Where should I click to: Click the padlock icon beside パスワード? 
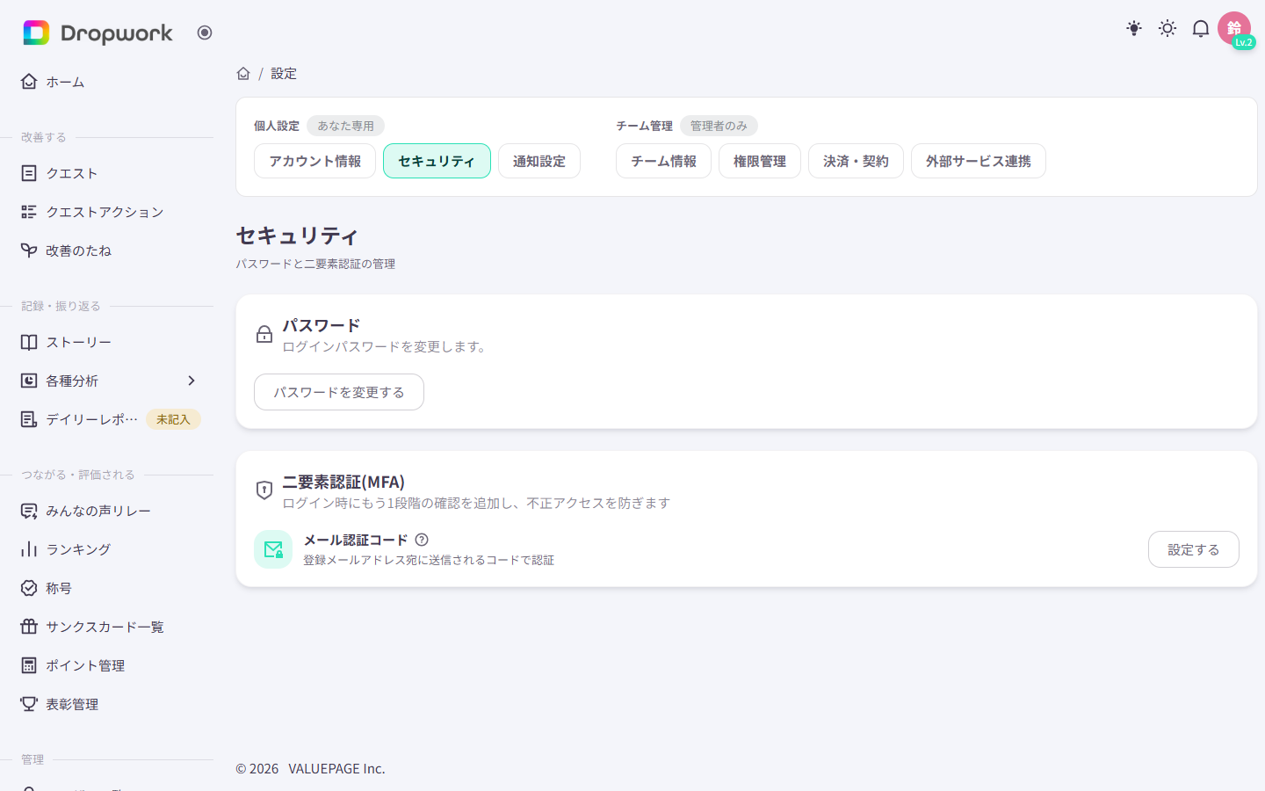coord(264,334)
